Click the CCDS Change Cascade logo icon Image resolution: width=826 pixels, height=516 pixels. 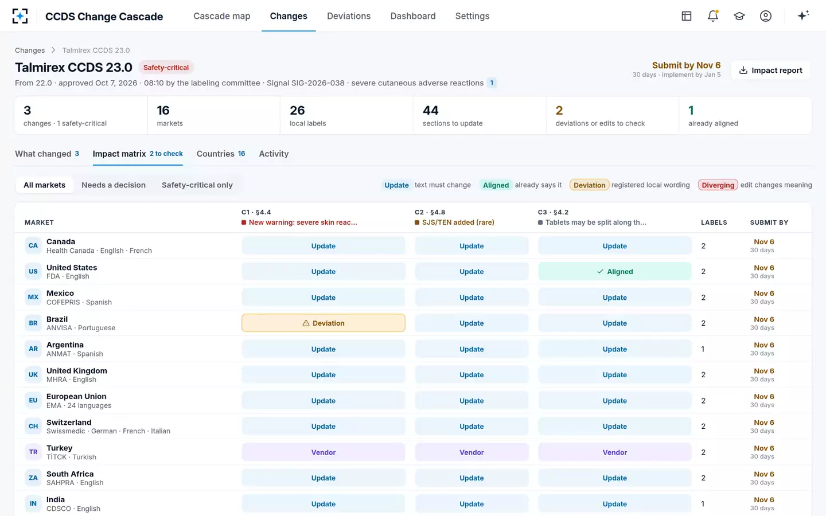coord(20,16)
